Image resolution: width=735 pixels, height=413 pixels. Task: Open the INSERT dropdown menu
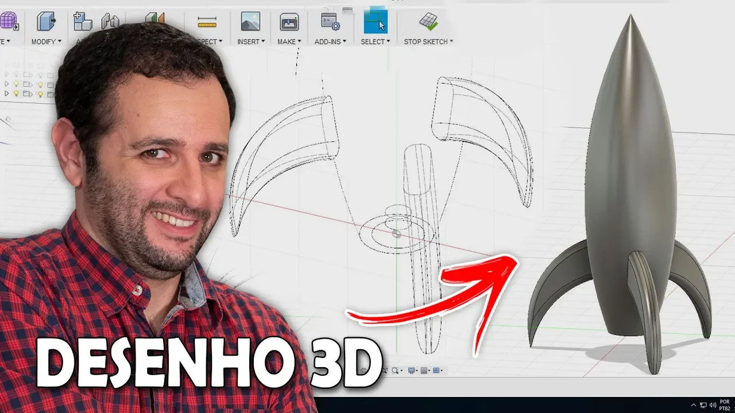coord(251,42)
